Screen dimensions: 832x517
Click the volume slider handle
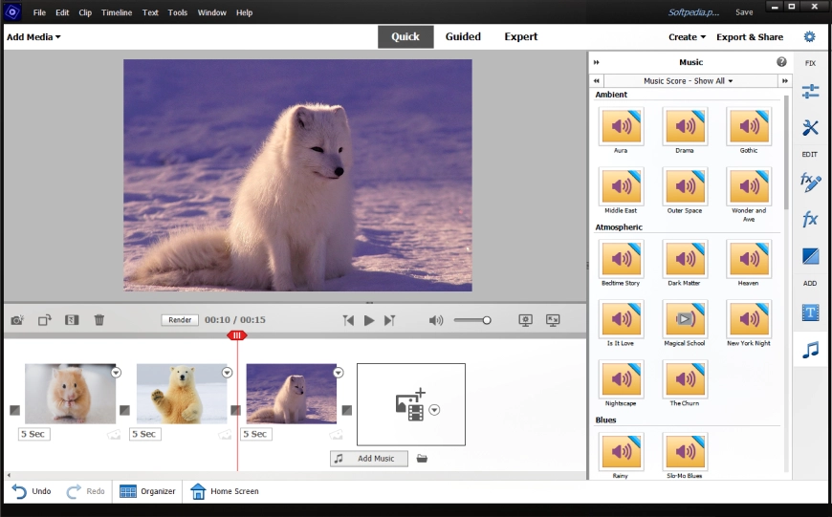tap(487, 320)
